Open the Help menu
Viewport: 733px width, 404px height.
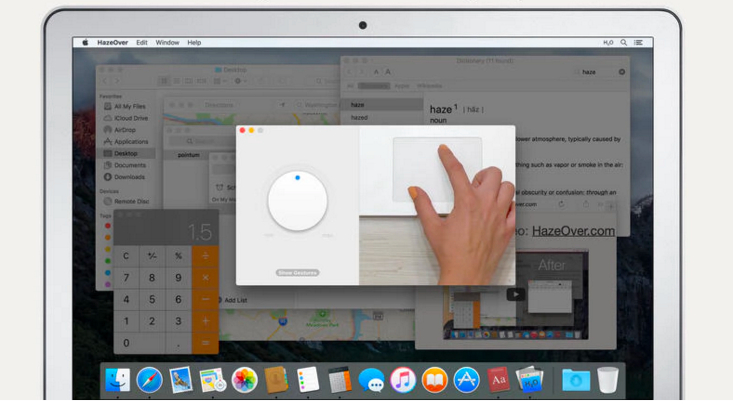click(194, 42)
